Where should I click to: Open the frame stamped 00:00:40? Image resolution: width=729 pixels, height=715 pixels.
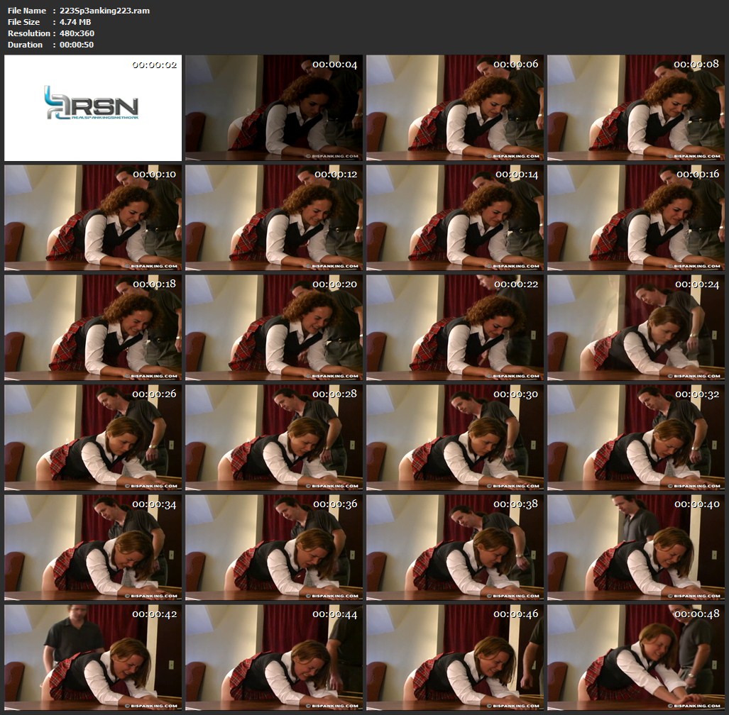[x=635, y=548]
